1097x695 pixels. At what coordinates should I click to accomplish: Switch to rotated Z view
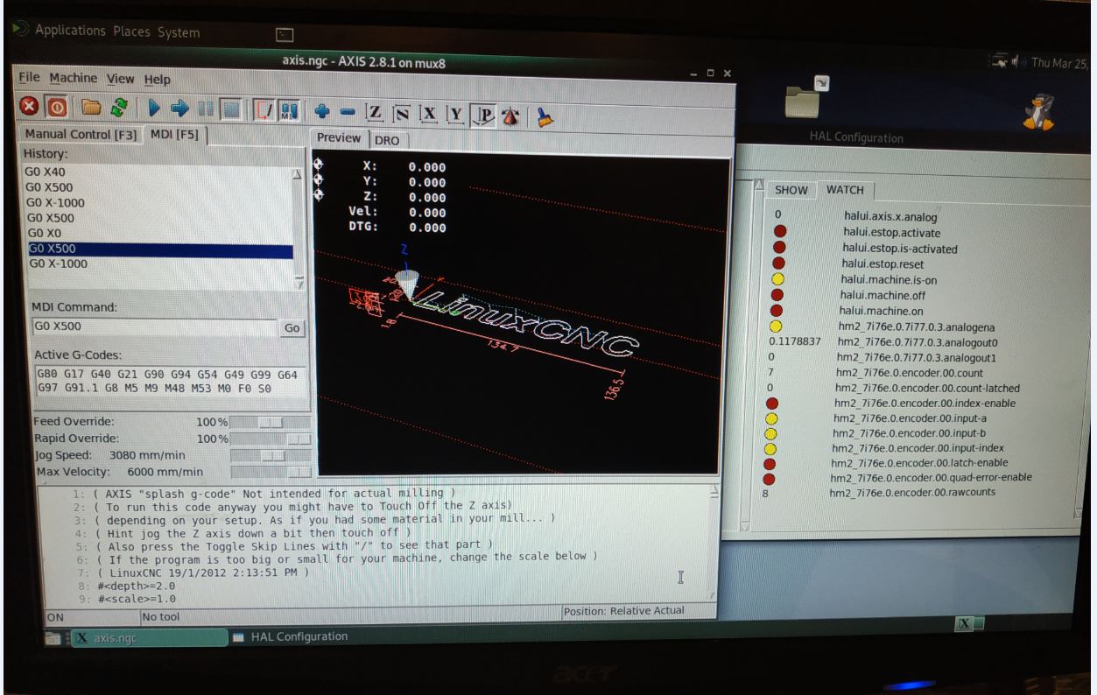[402, 115]
